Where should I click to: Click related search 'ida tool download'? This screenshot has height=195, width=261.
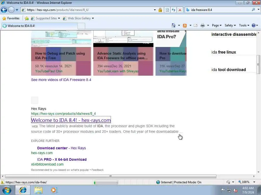(x=229, y=70)
